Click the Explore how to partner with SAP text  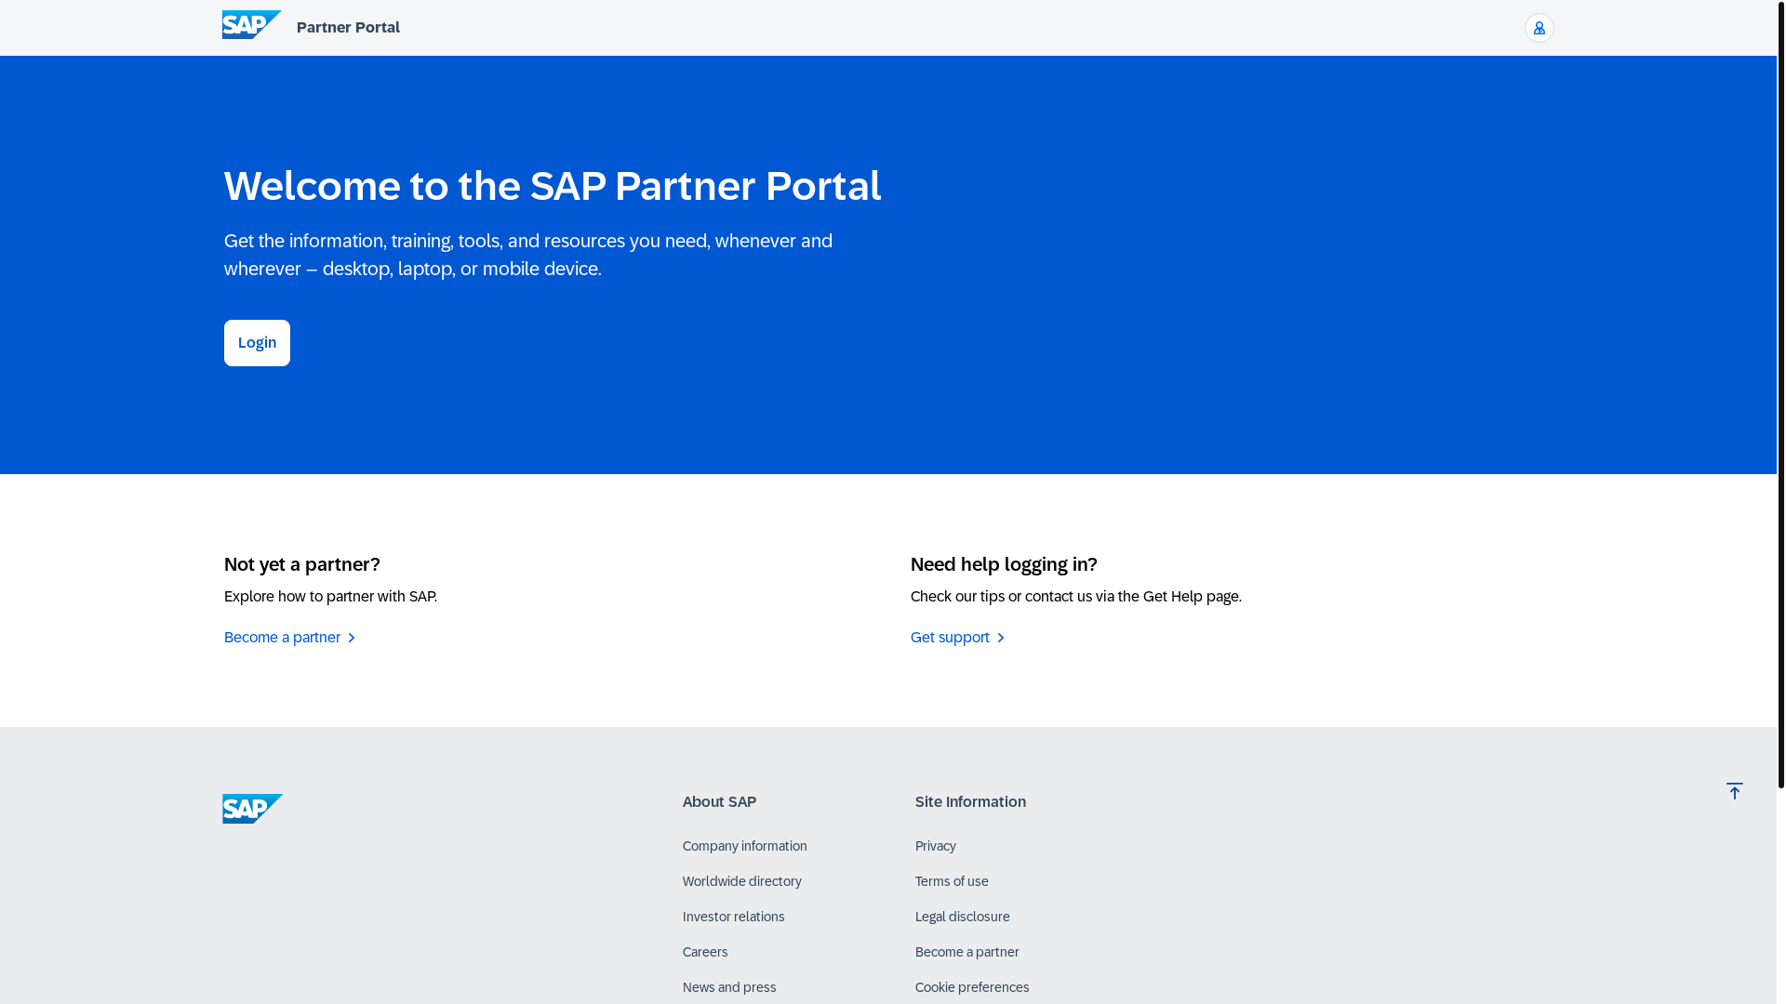click(x=330, y=597)
